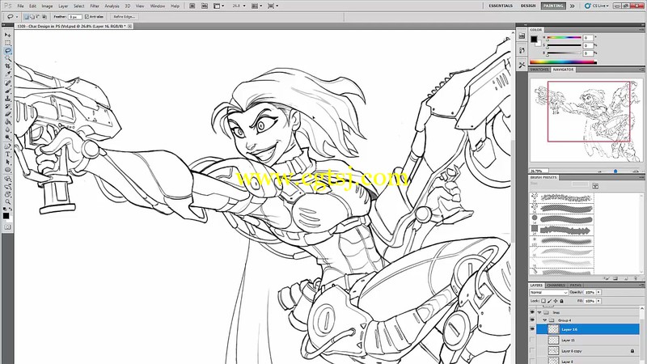The width and height of the screenshot is (647, 364).
Task: Select the History Brush tool
Action: tap(8, 107)
